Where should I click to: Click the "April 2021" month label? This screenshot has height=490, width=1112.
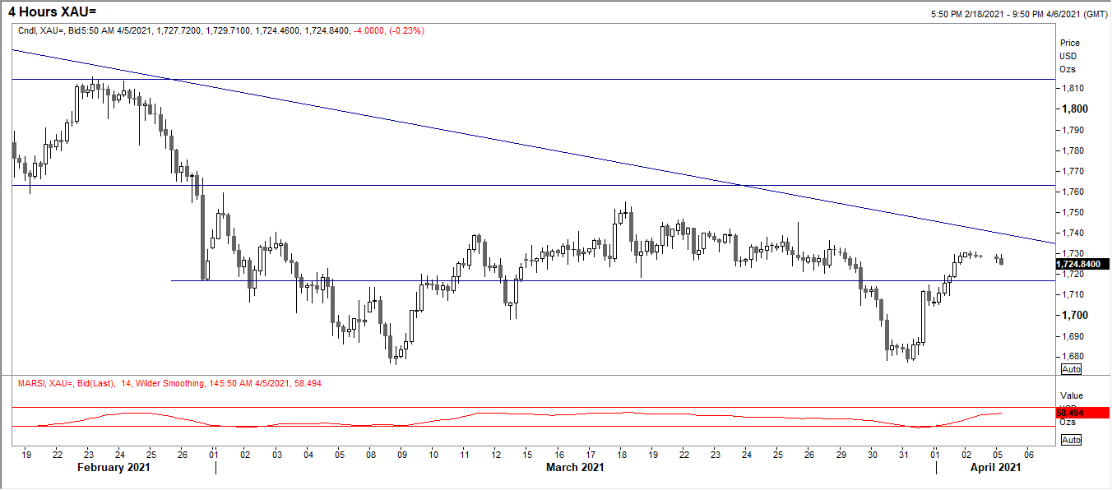point(994,467)
